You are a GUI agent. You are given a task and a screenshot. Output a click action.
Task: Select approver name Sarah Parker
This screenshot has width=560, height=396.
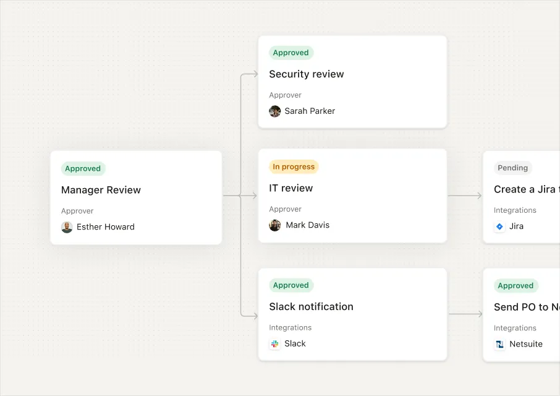pyautogui.click(x=310, y=111)
